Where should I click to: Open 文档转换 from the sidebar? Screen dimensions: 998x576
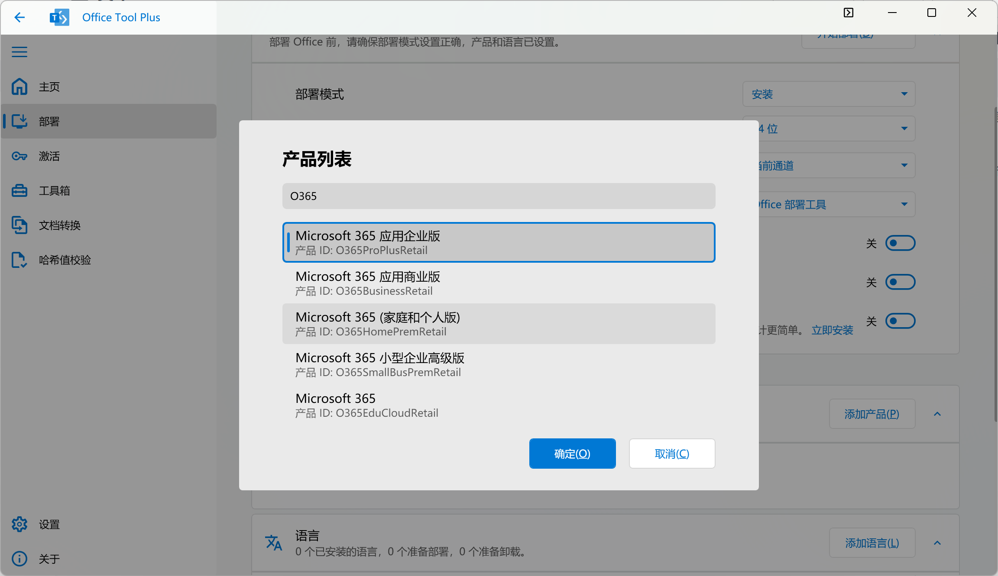tap(109, 225)
